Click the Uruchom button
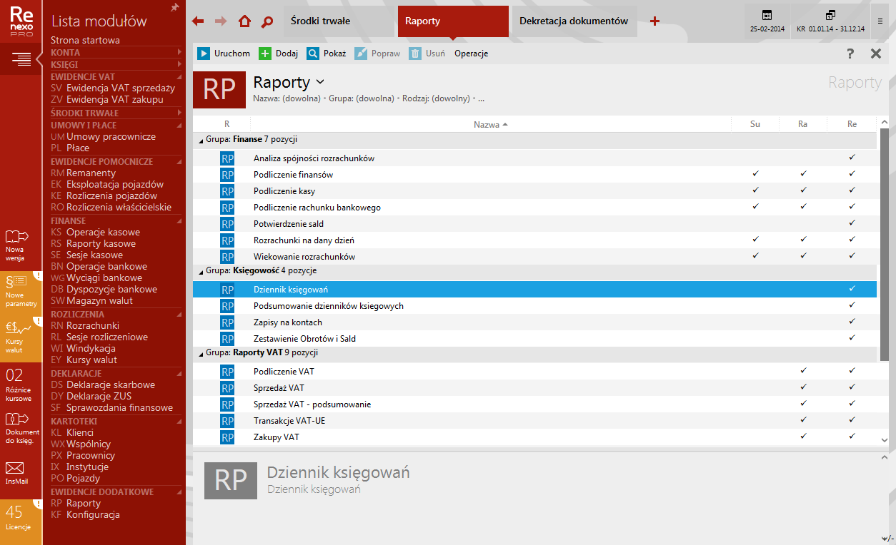Image resolution: width=896 pixels, height=545 pixels. [x=224, y=54]
